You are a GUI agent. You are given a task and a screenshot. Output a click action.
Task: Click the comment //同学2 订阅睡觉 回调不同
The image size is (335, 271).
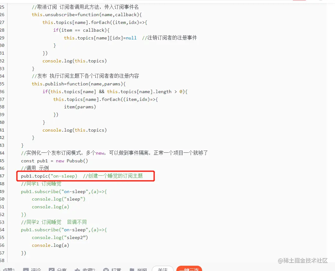coord(54,222)
